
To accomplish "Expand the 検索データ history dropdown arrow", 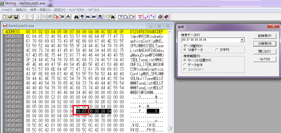I will (x=242, y=40).
